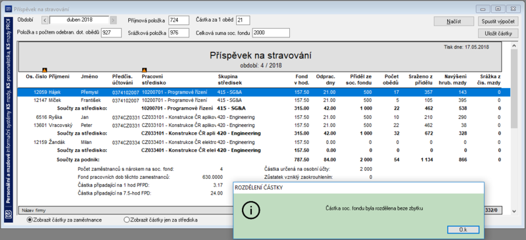The height and width of the screenshot is (240, 526).
Task: Click Příjmení column header
Action: tap(59, 77)
